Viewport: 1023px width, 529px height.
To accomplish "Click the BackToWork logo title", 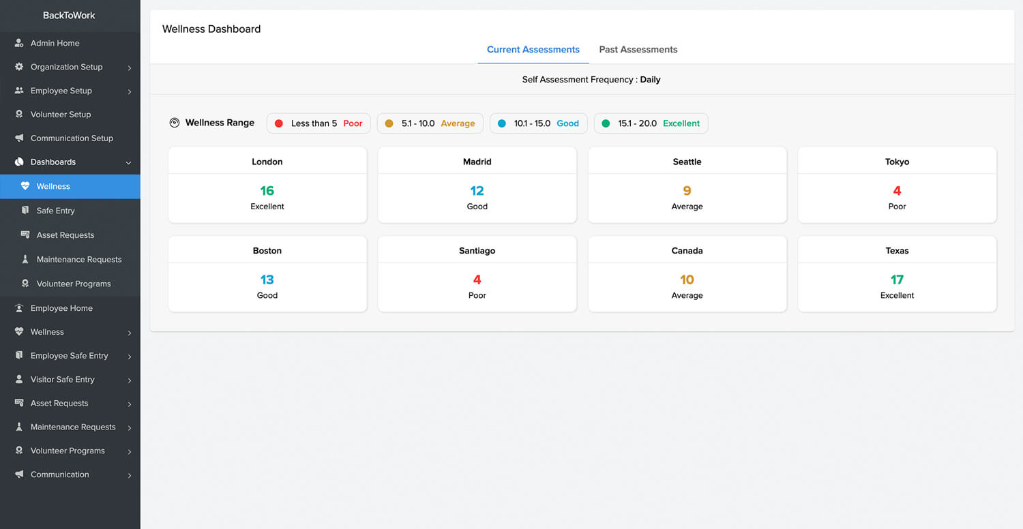I will point(69,15).
